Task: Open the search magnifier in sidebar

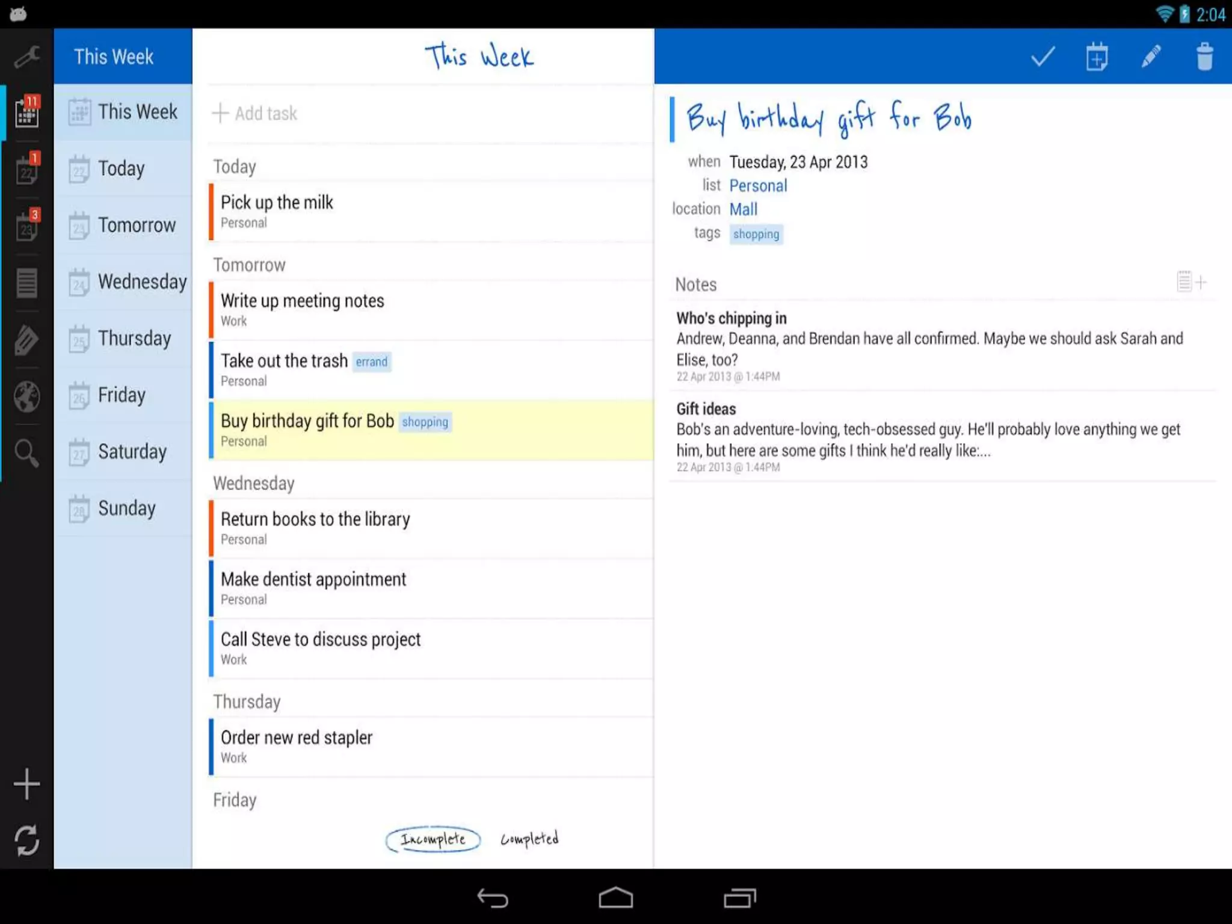Action: coord(26,453)
